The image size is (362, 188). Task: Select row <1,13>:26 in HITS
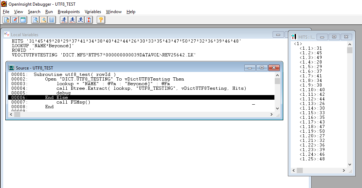[x=312, y=104]
